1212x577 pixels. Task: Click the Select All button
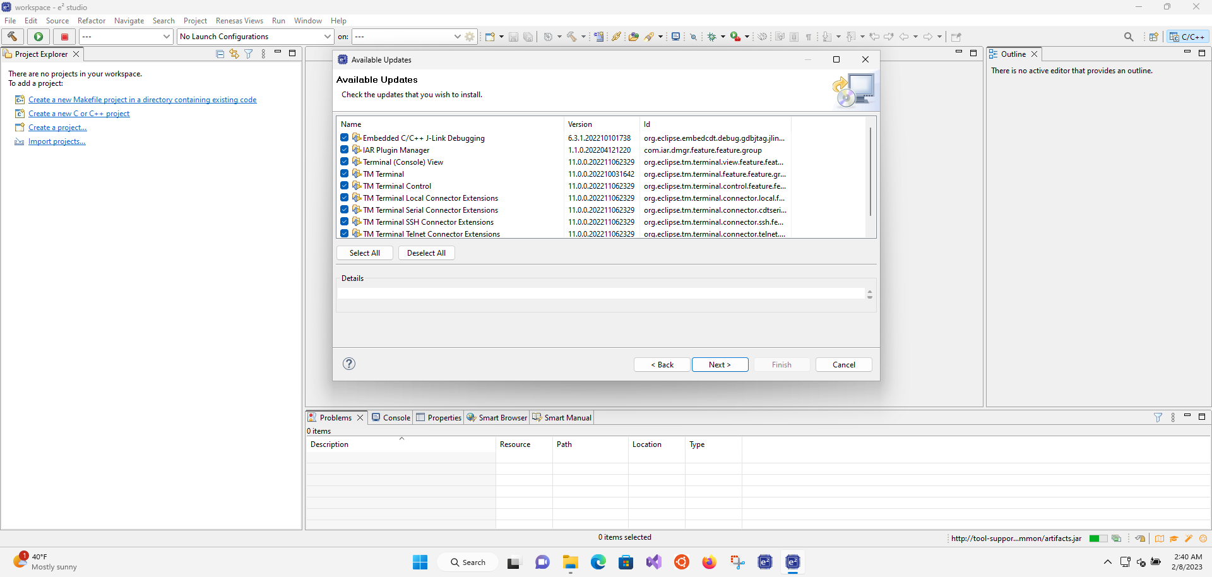[365, 253]
